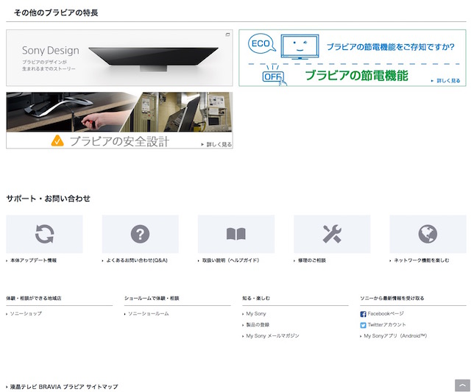Open よくあるお問い合わせ(Q&A) link
Viewport: 471px width, 392px height.
point(137,260)
